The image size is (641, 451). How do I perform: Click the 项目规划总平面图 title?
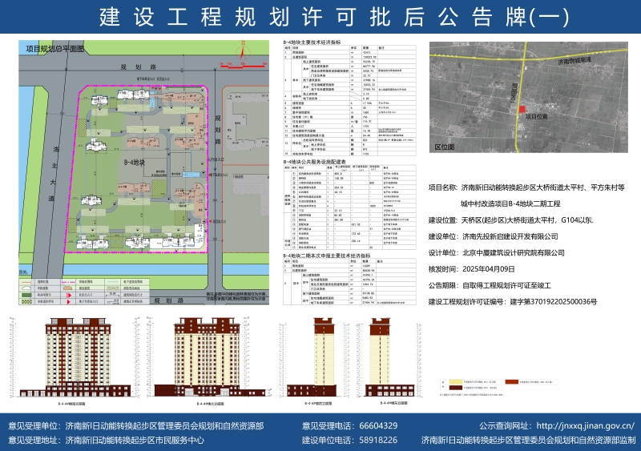pos(54,49)
